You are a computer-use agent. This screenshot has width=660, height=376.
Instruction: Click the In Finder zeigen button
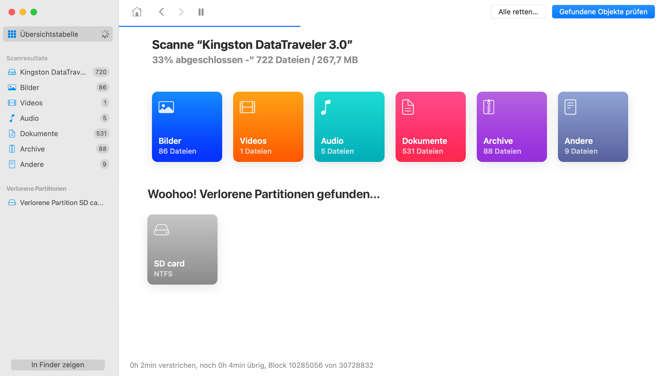58,365
